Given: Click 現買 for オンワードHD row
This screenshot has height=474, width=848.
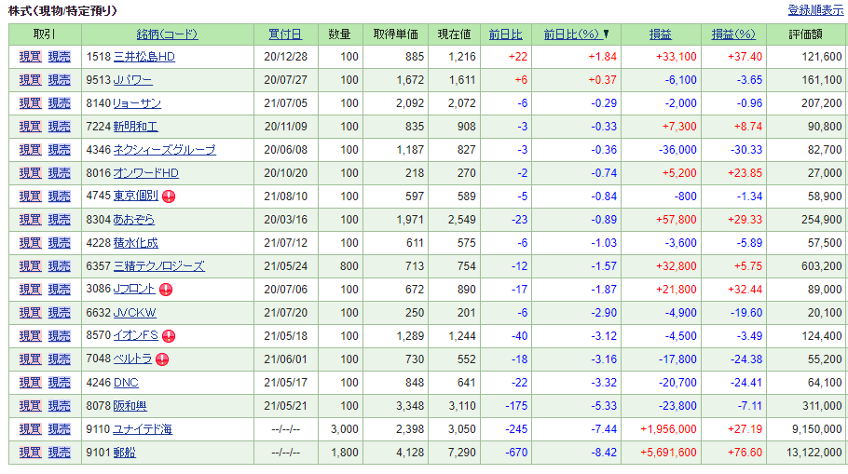Looking at the screenshot, I should click(30, 173).
